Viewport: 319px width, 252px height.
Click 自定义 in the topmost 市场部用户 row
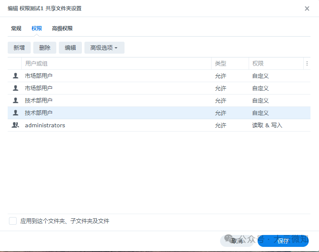click(x=261, y=76)
